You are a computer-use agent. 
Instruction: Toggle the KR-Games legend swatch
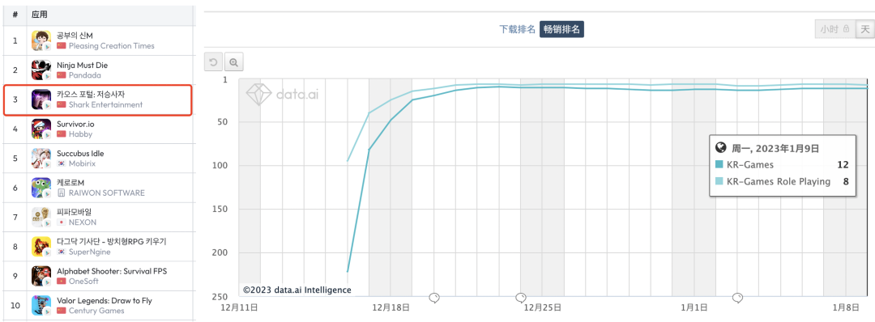click(719, 164)
